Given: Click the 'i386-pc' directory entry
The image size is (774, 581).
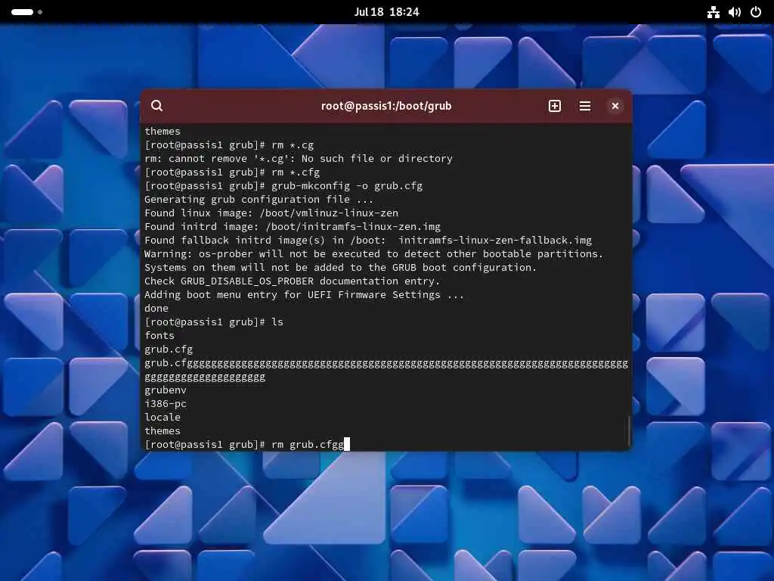Looking at the screenshot, I should coord(166,404).
